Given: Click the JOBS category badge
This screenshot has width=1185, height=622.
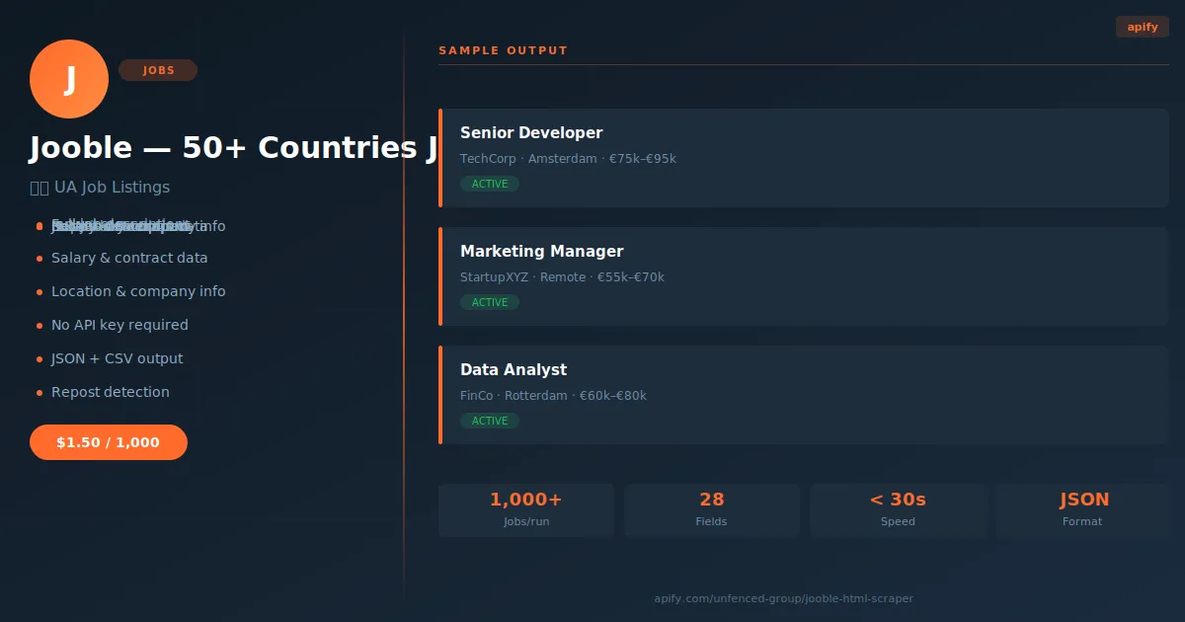Looking at the screenshot, I should (158, 70).
